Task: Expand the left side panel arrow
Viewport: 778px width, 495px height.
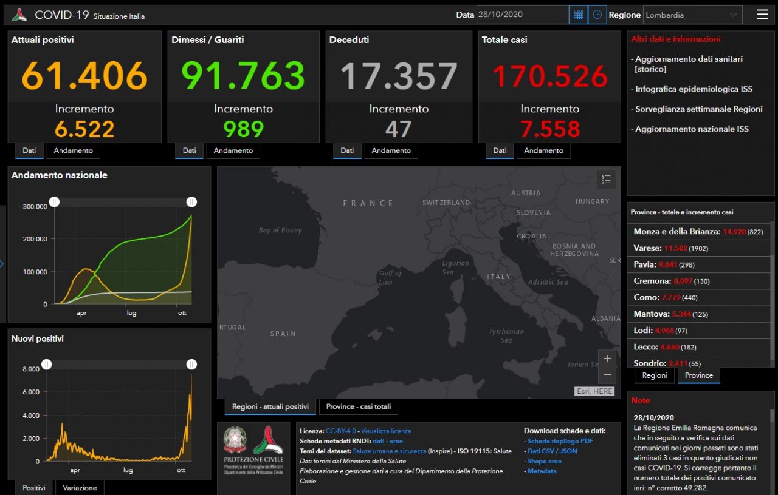Action: (x=2, y=264)
